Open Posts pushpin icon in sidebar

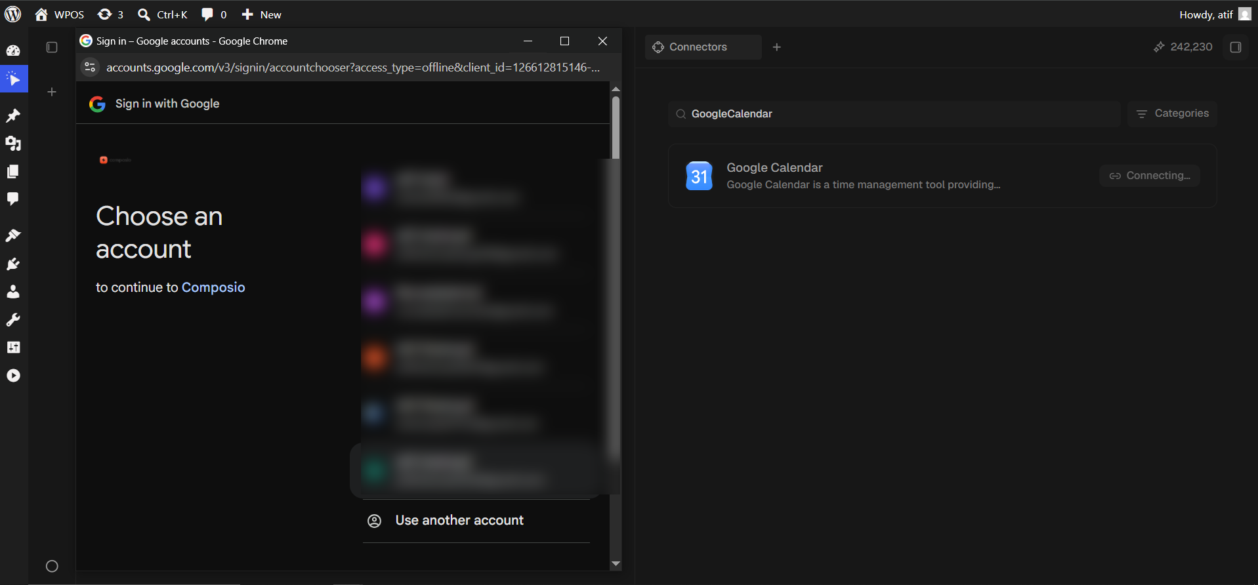(x=13, y=115)
